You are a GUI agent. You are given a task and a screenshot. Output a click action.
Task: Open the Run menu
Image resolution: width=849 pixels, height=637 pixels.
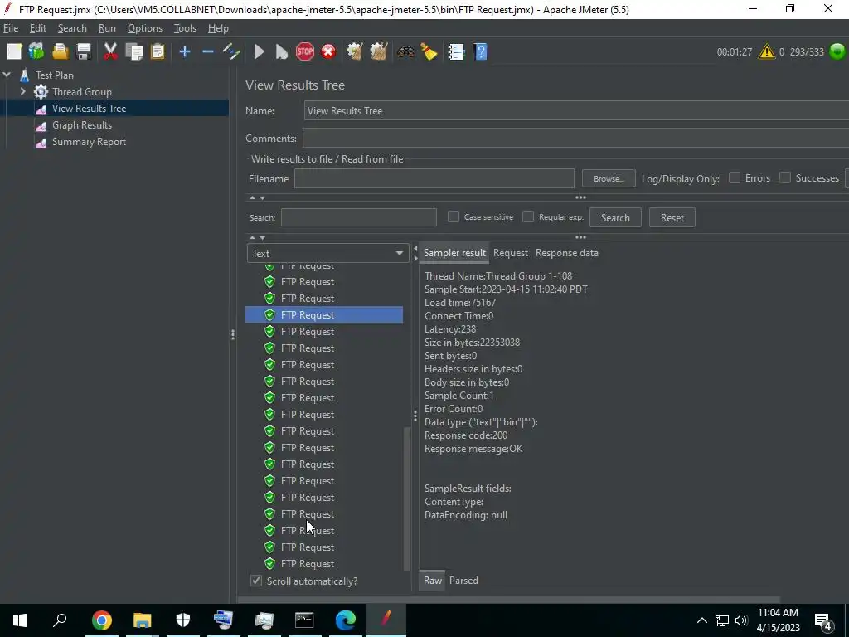(107, 28)
